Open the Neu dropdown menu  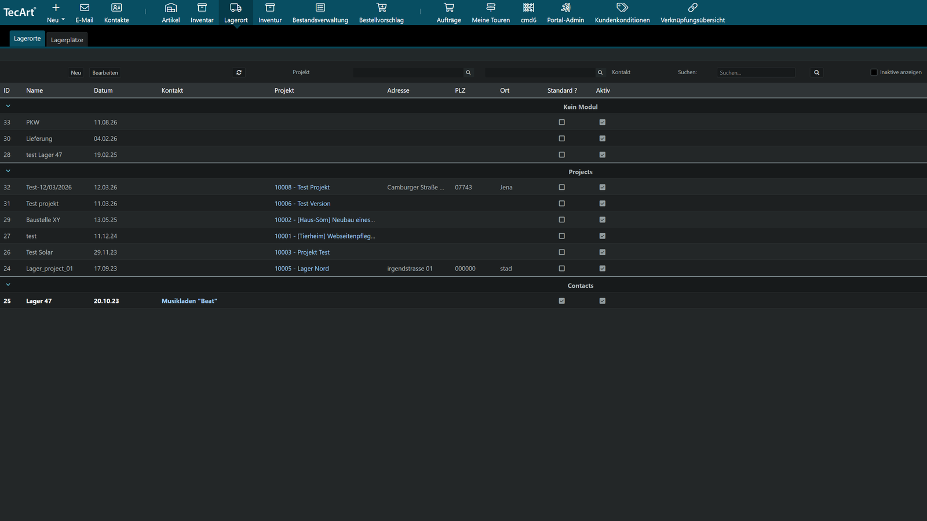pyautogui.click(x=56, y=13)
